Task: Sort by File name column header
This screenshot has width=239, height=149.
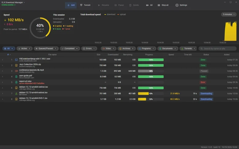Action: (52, 55)
